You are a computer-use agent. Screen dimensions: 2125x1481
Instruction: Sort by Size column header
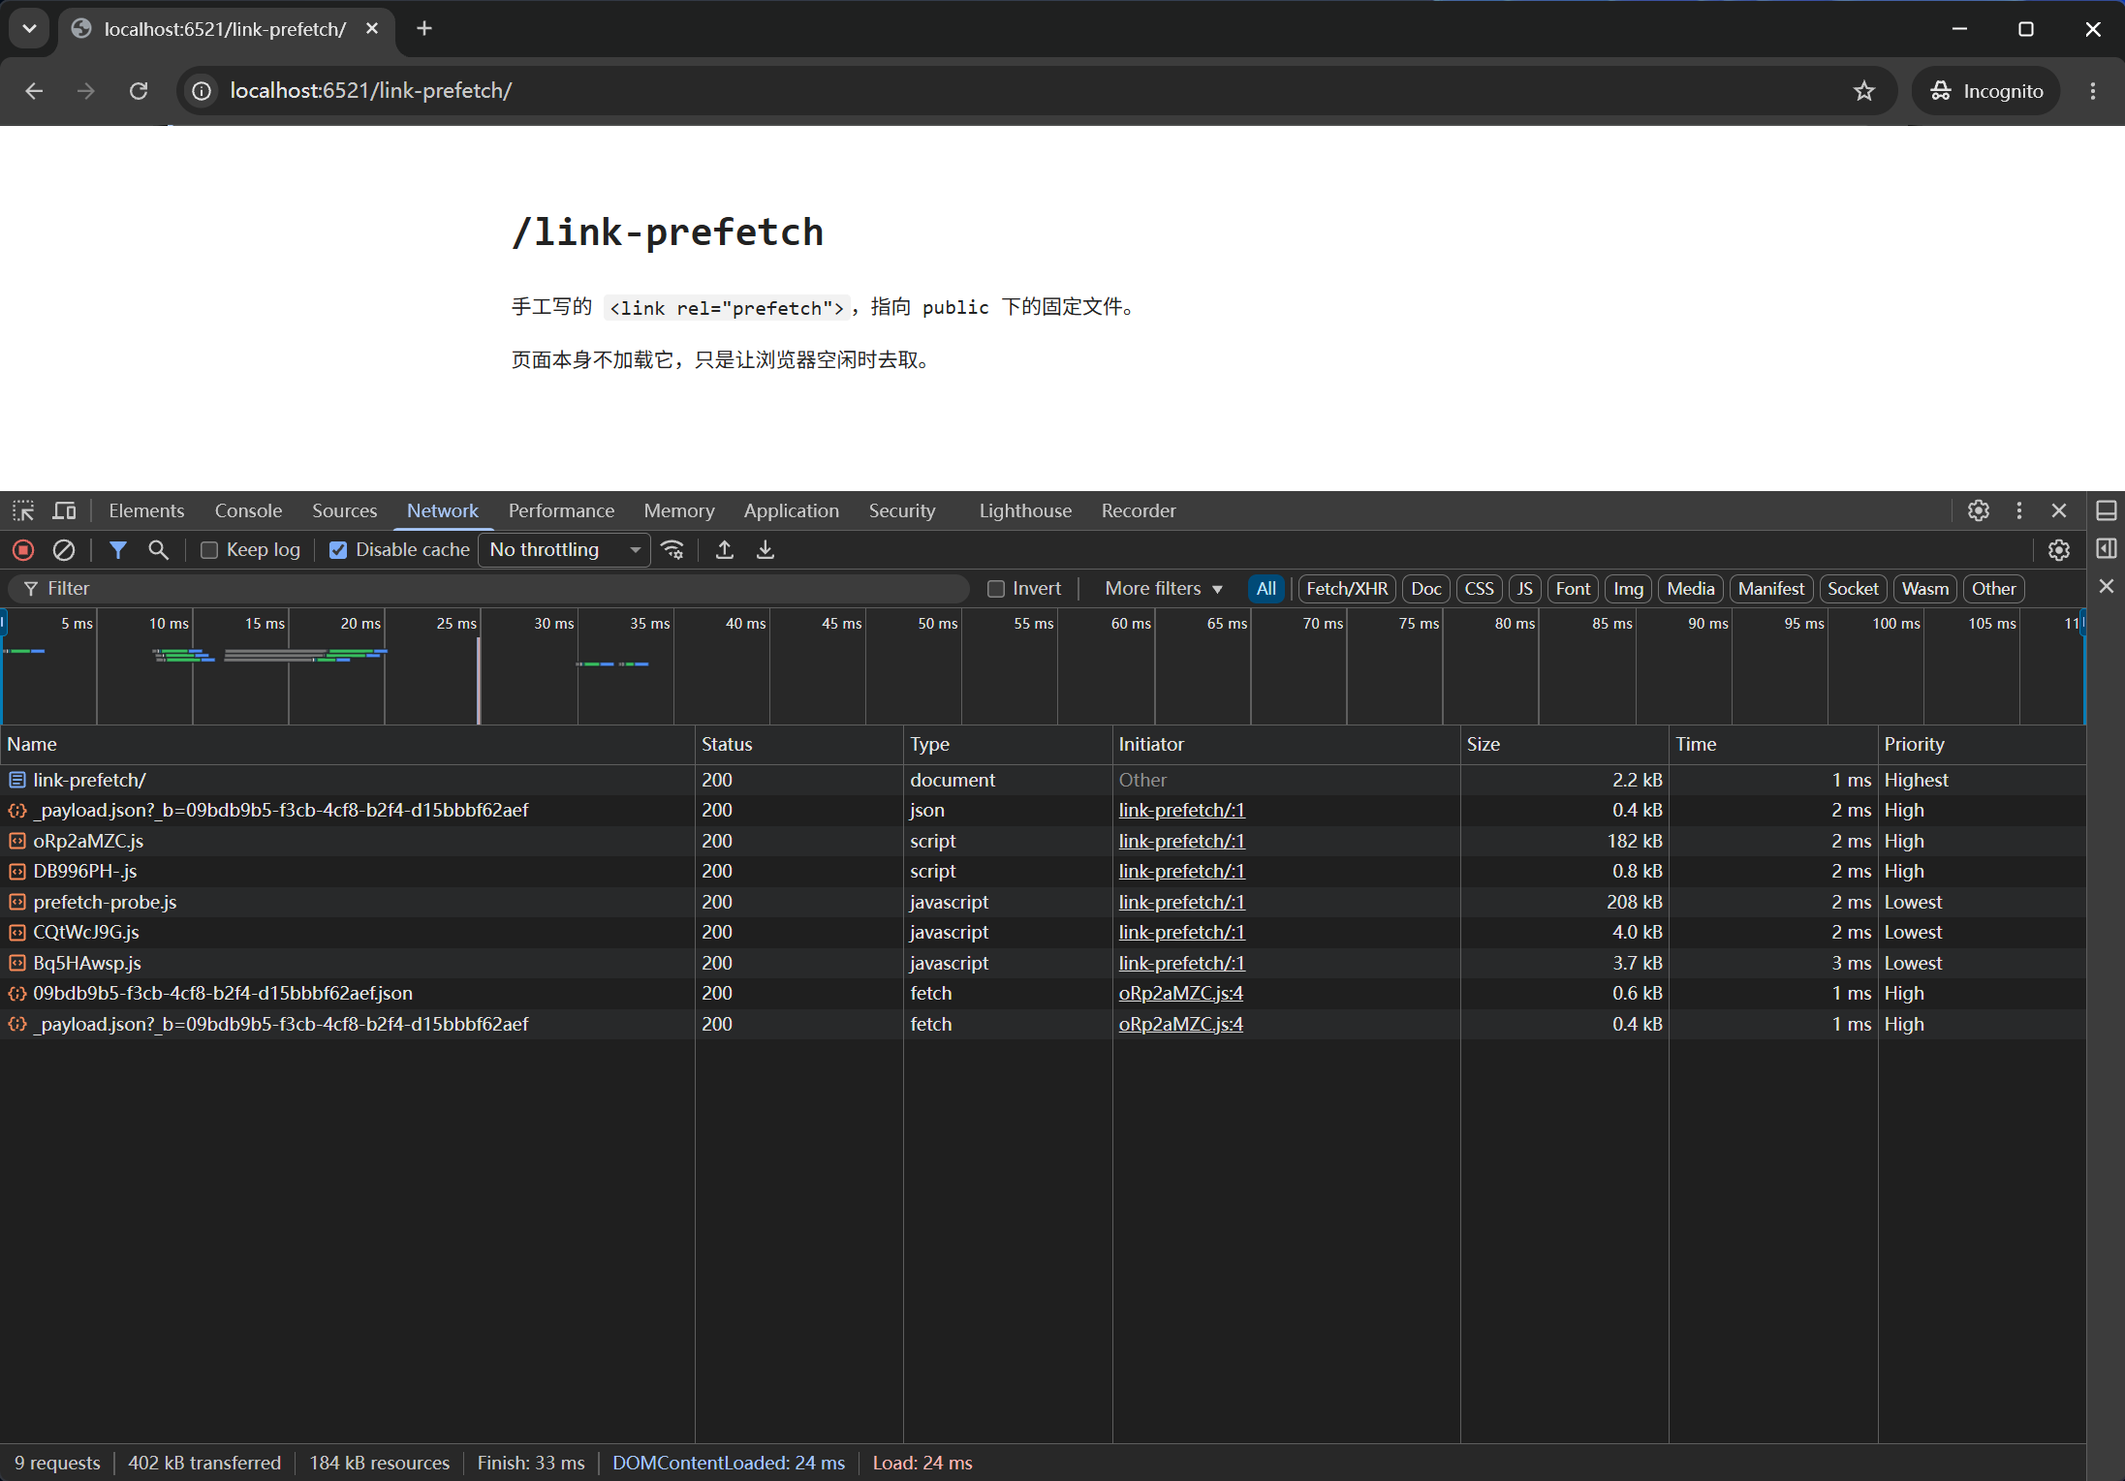pyautogui.click(x=1565, y=744)
